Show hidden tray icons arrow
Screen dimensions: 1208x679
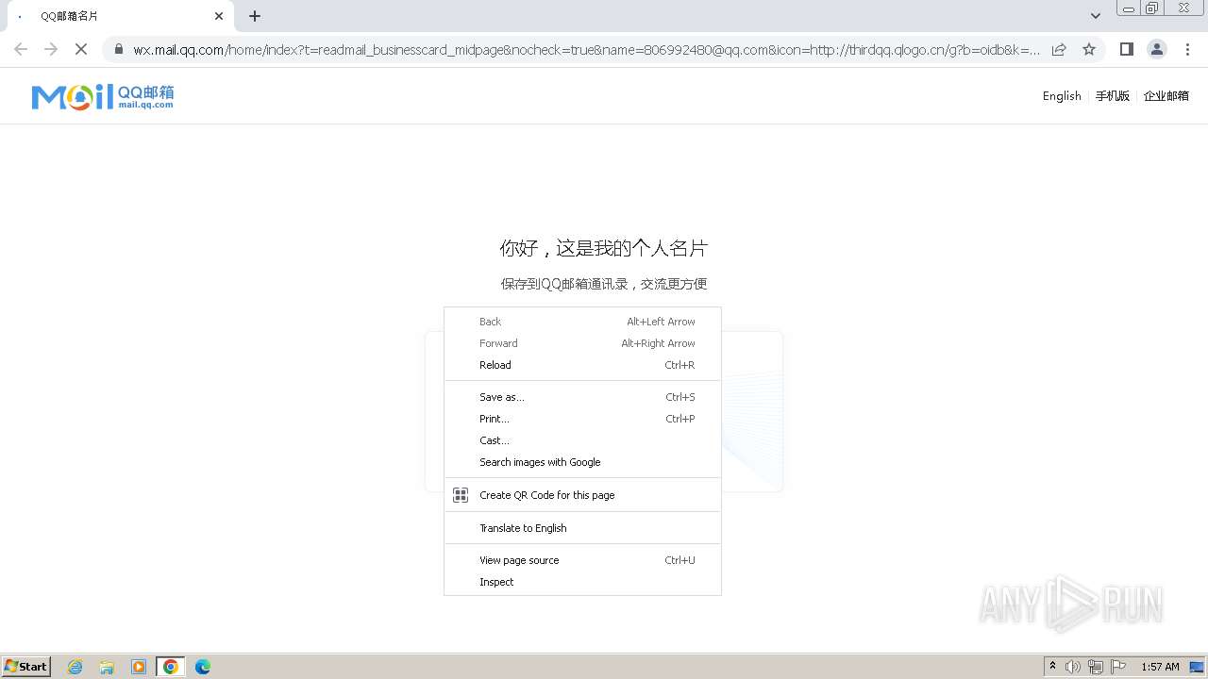pyautogui.click(x=1052, y=667)
